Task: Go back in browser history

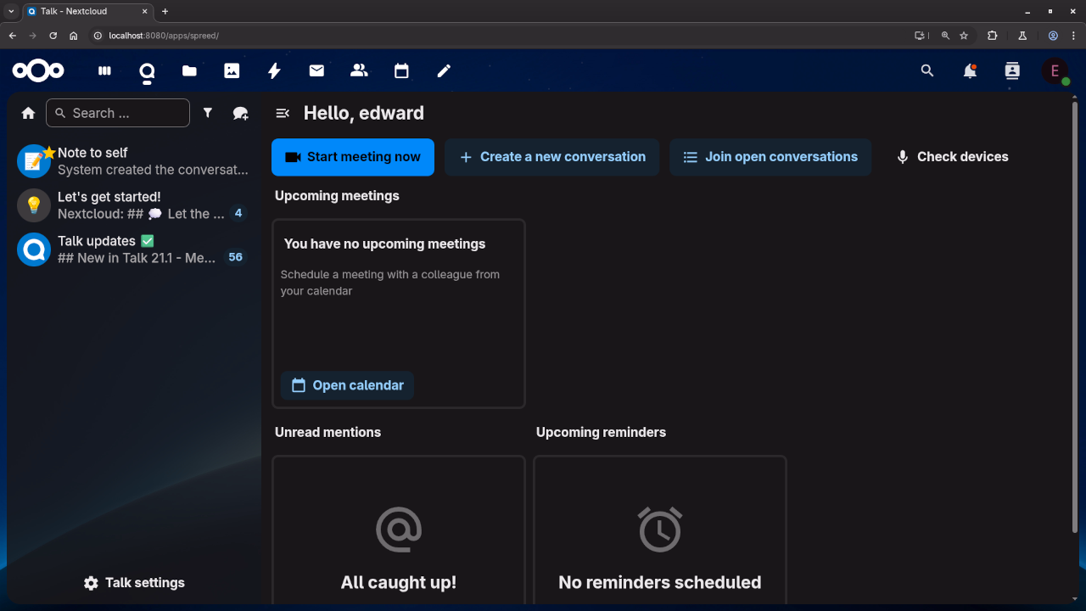Action: pos(12,36)
